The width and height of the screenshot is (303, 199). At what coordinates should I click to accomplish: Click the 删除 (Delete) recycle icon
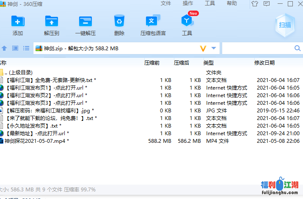click(x=119, y=21)
